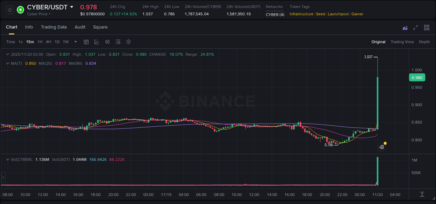This screenshot has width=436, height=204.
Task: Open the CYBER/USDT pair selector dropdown
Action: coord(72,7)
